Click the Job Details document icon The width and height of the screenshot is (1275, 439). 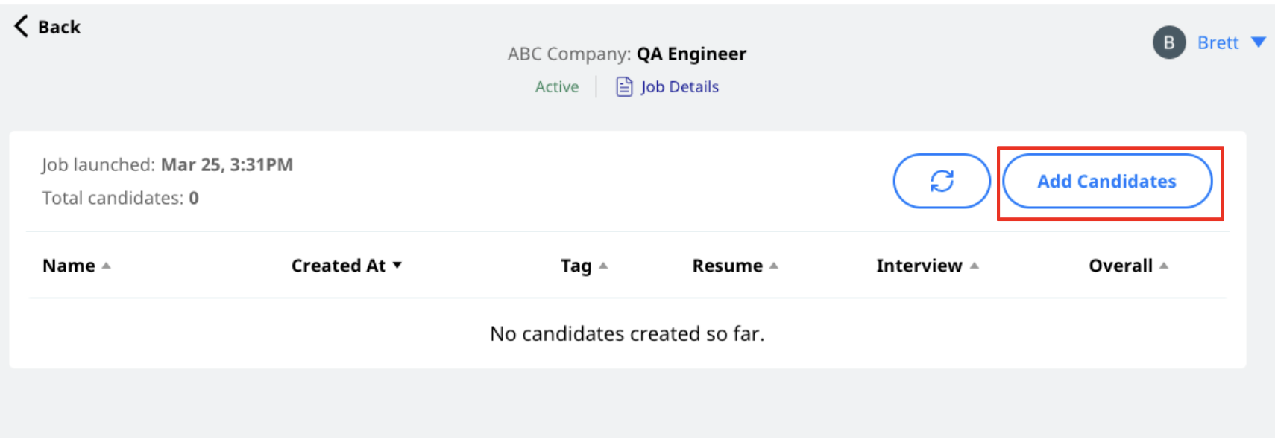pos(624,87)
